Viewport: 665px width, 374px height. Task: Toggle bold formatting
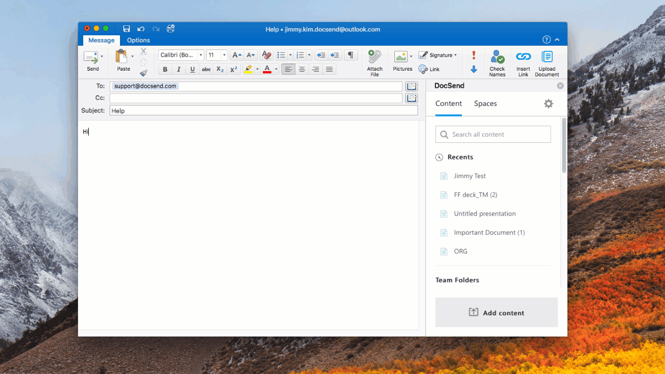coord(165,70)
